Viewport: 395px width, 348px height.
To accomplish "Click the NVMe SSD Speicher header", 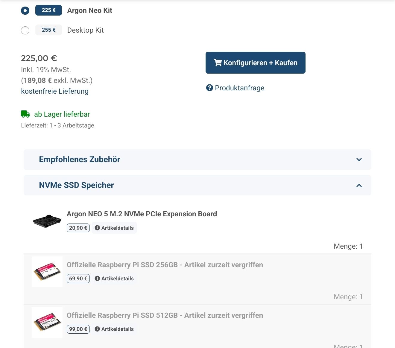I will pyautogui.click(x=76, y=185).
